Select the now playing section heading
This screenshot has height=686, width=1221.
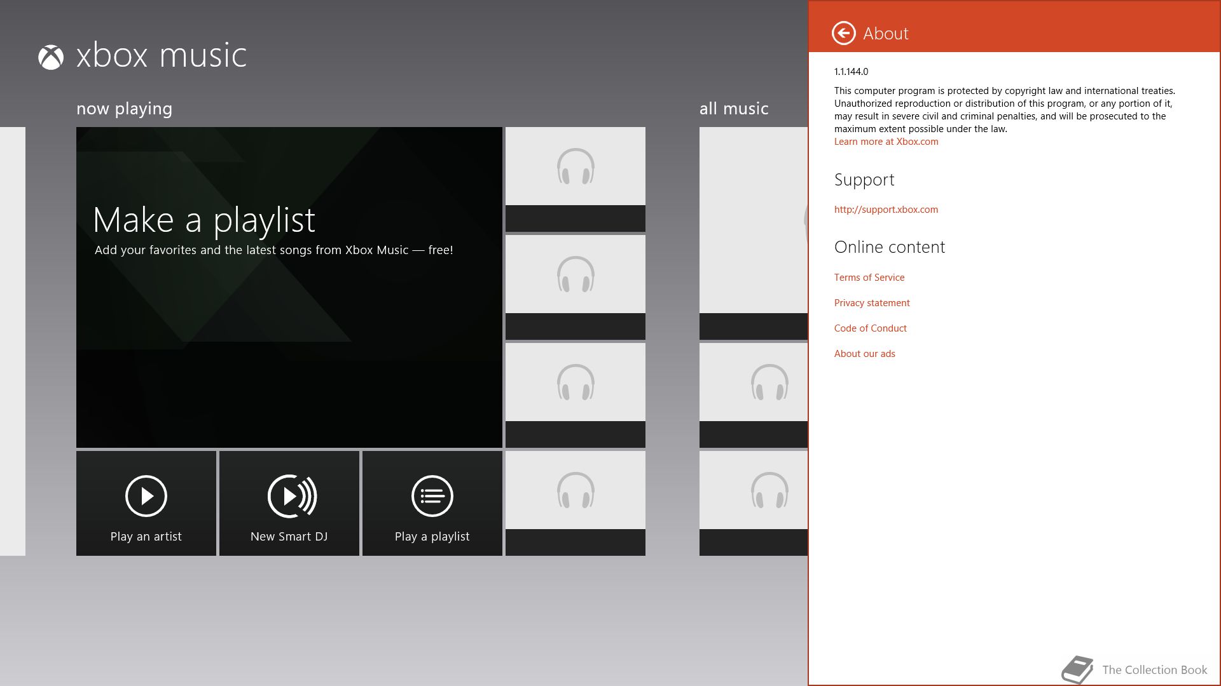tap(124, 109)
